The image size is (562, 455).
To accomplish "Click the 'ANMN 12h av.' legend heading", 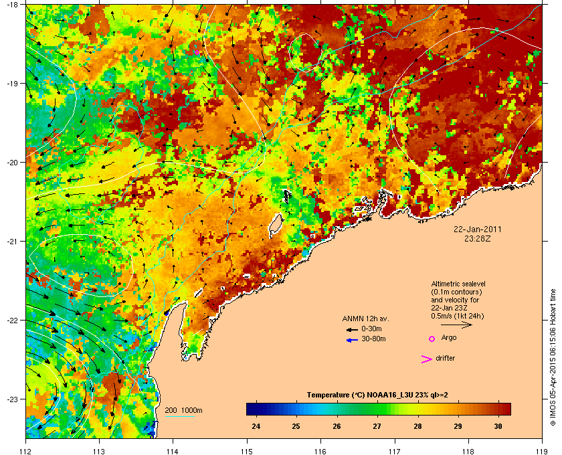I will coord(365,318).
